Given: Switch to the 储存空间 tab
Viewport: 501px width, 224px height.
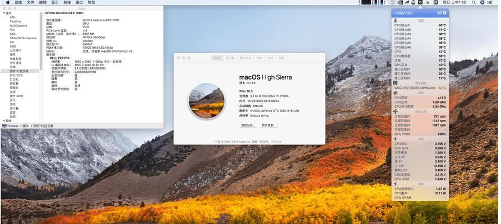Looking at the screenshot, I should click(245, 58).
